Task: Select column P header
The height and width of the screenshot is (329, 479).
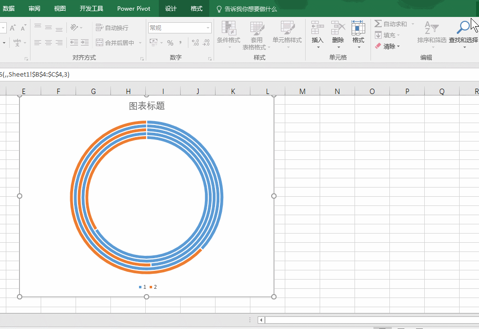Action: (407, 92)
